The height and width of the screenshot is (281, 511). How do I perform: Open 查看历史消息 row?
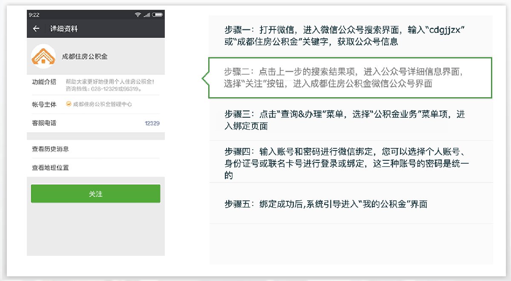[x=96, y=149]
